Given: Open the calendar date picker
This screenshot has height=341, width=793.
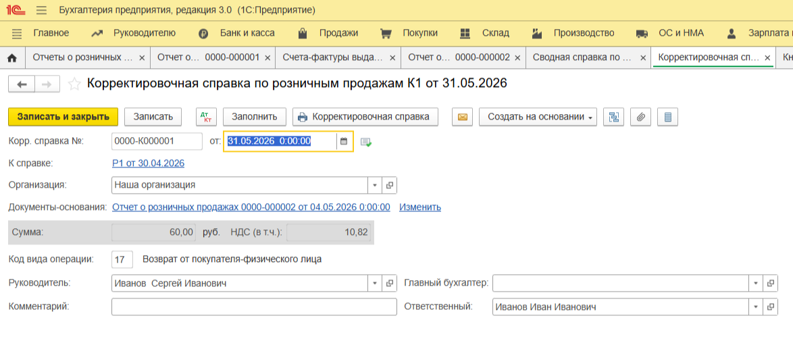Looking at the screenshot, I should pyautogui.click(x=344, y=141).
